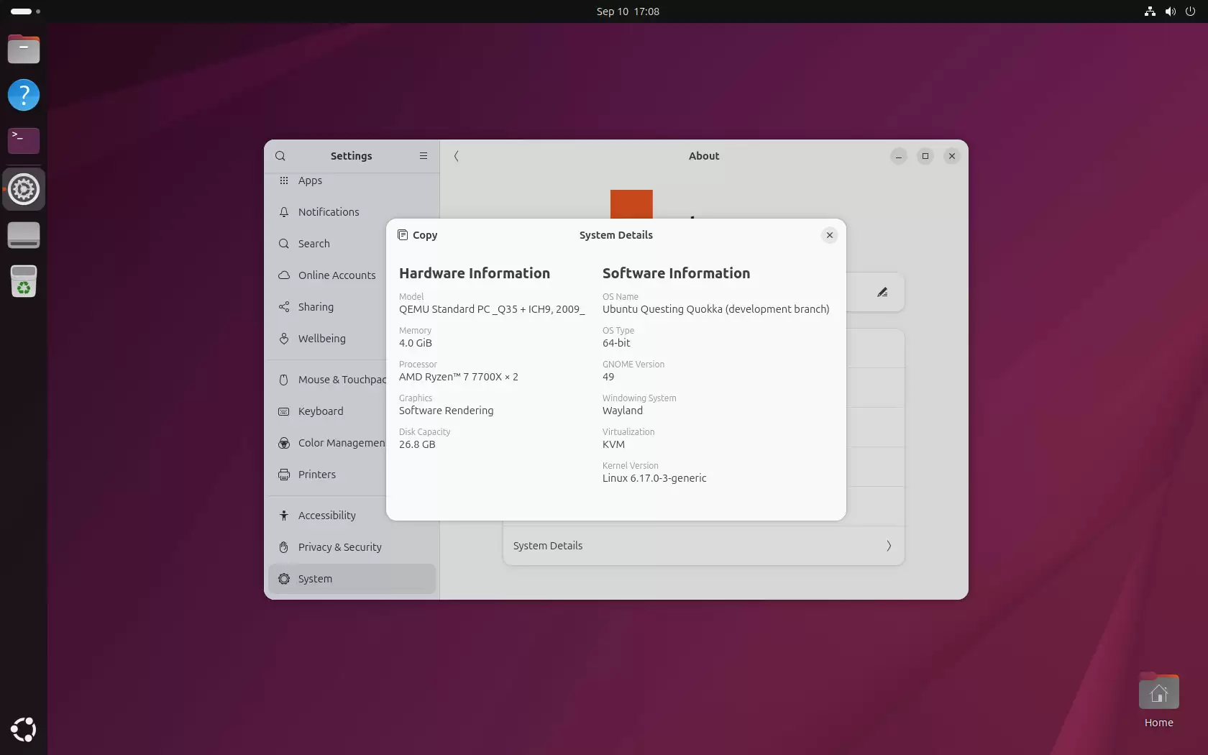The width and height of the screenshot is (1208, 755).
Task: Click the Copy button in System Details
Action: pos(417,235)
